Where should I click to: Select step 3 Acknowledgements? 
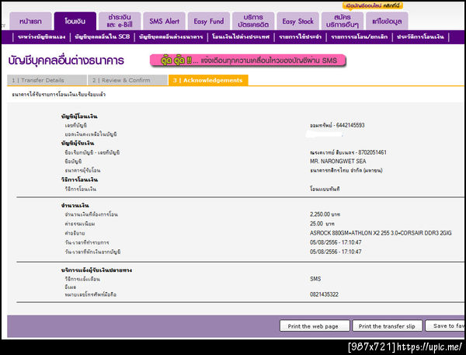coord(208,80)
